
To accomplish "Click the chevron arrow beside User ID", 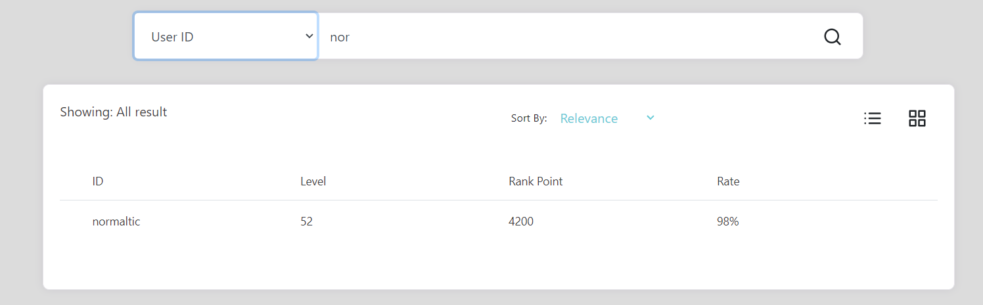I will (x=309, y=36).
